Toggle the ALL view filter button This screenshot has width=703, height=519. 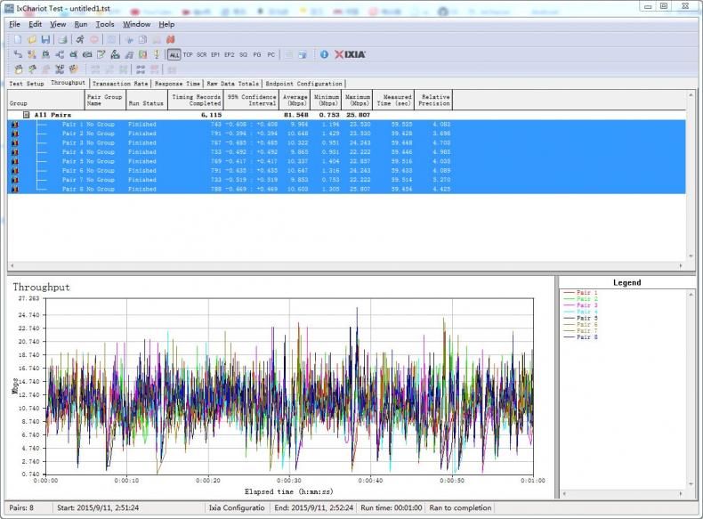click(x=174, y=54)
